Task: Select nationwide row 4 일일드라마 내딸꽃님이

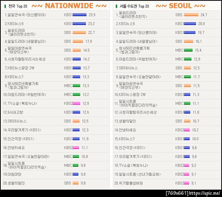Action: coord(55,41)
